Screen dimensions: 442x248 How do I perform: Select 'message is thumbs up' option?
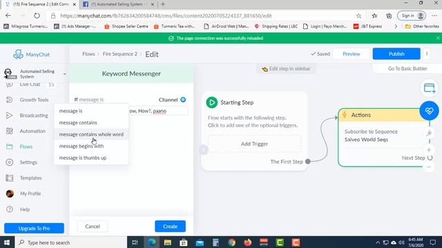(91, 158)
